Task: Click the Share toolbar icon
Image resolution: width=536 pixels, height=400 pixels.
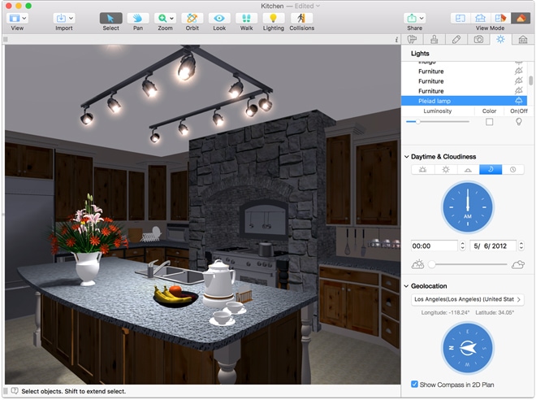Action: pyautogui.click(x=412, y=18)
